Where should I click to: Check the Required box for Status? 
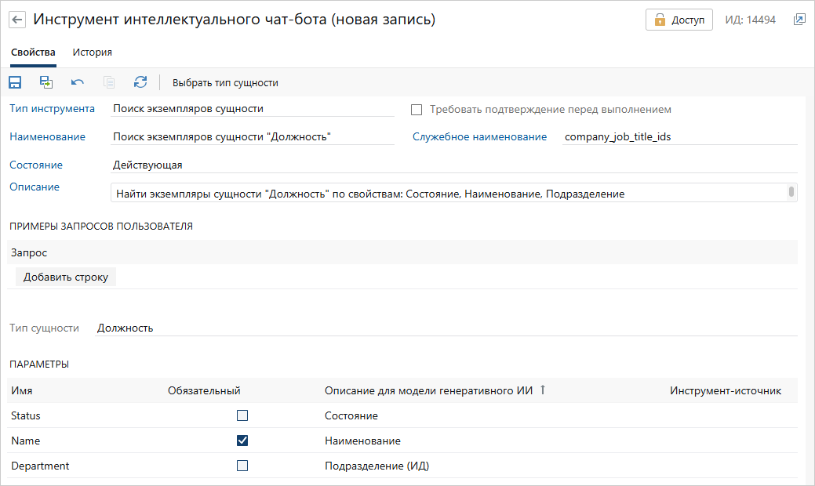pos(242,415)
